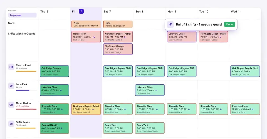Image resolution: width=267 pixels, height=139 pixels.
Task: Click the SR avatar for Sofia Reyes
Action: pyautogui.click(x=11, y=124)
